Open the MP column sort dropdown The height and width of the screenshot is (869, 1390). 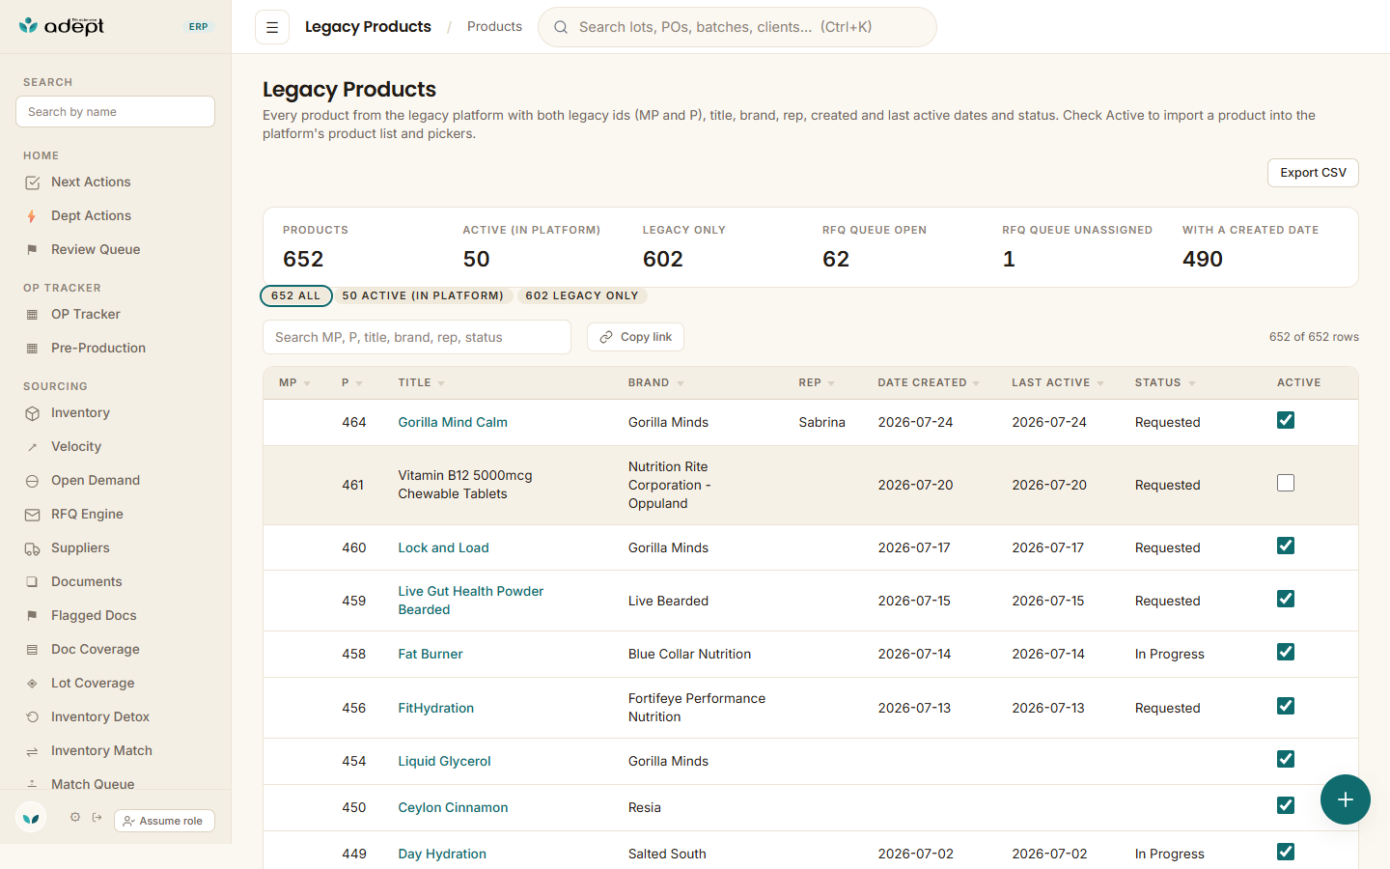[307, 383]
